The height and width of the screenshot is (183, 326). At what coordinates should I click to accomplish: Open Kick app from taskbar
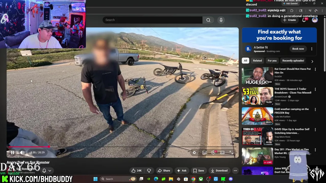[223, 179]
